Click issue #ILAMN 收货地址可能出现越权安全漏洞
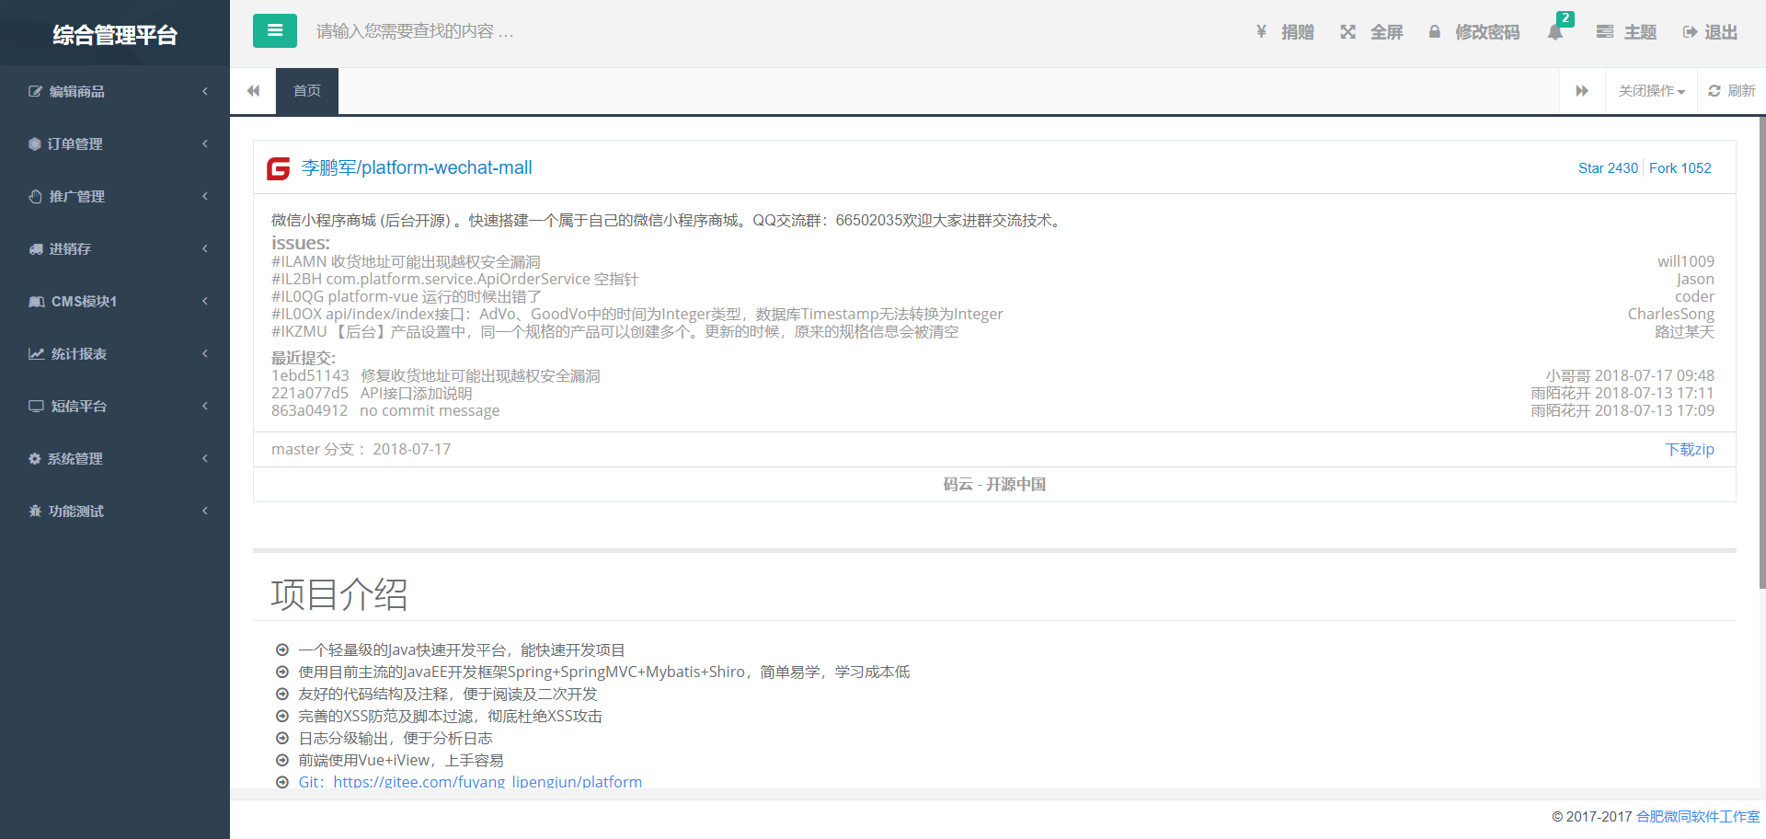 406,262
